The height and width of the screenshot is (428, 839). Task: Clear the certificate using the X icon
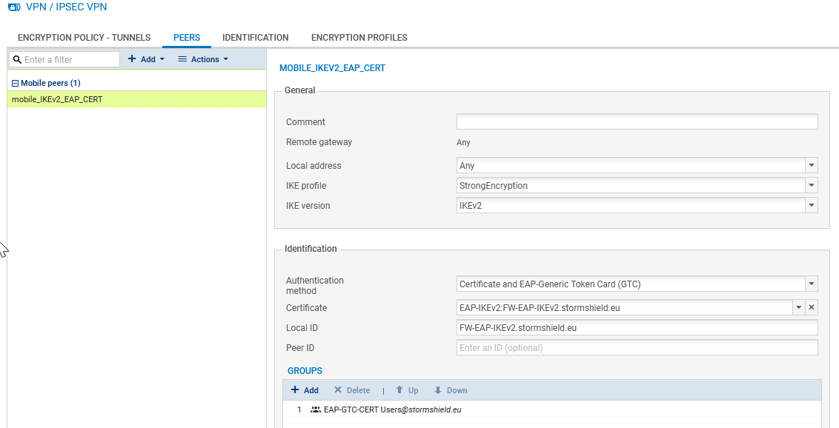pos(812,307)
